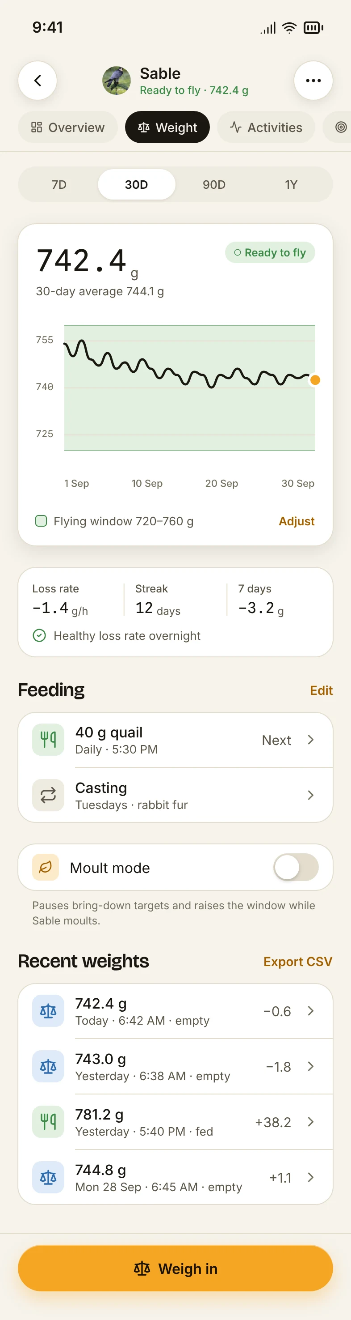351x1320 pixels.
Task: Expand the Casting row chevron
Action: coord(310,795)
